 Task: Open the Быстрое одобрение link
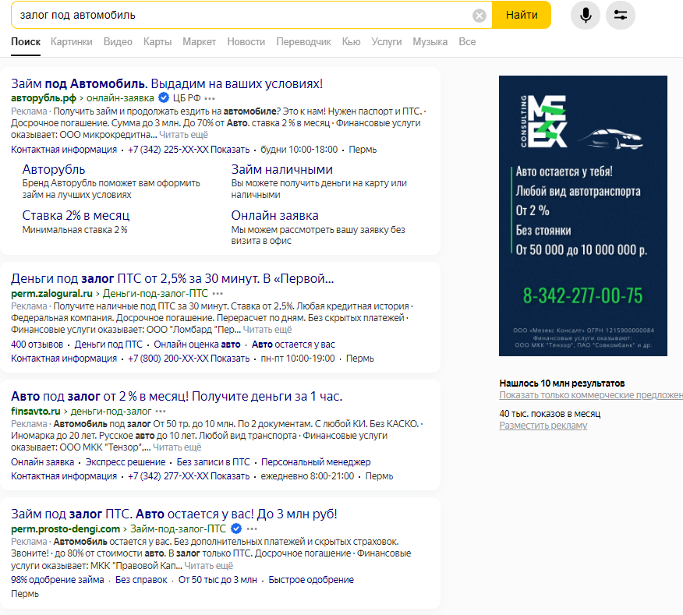pos(311,580)
